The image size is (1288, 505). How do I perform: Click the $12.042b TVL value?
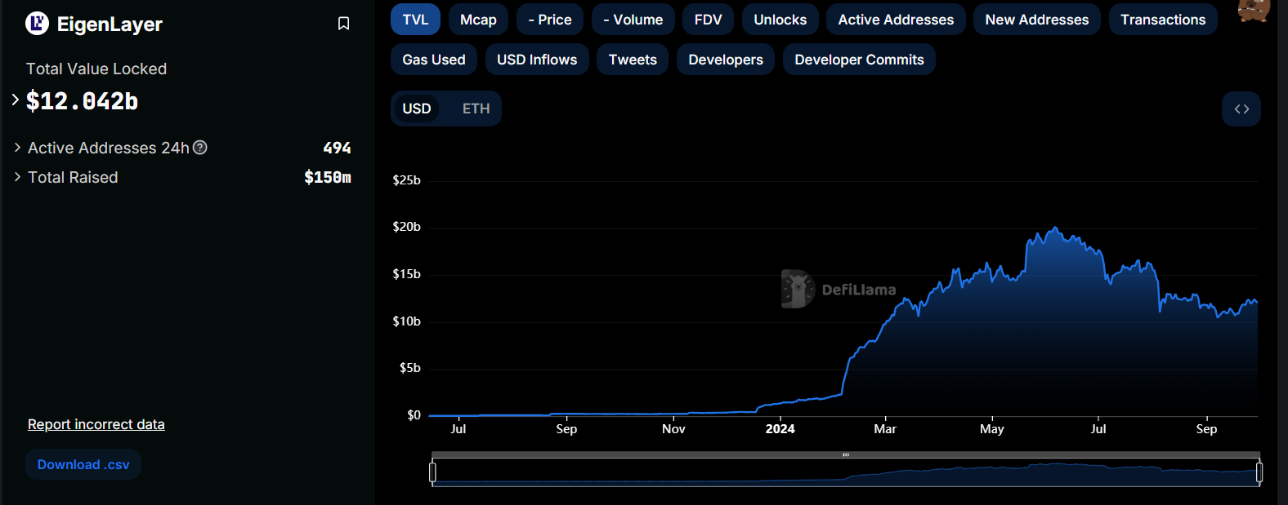pyautogui.click(x=83, y=101)
